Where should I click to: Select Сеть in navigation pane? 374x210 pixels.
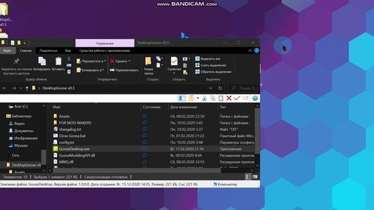(x=16, y=155)
